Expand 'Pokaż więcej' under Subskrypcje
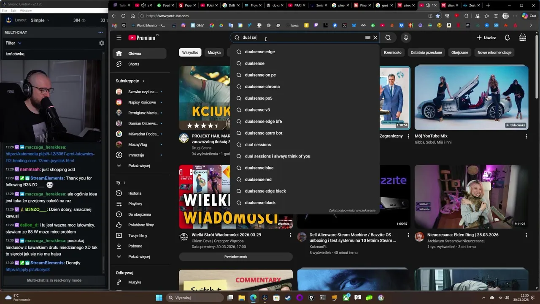The height and width of the screenshot is (304, 540). [x=139, y=166]
